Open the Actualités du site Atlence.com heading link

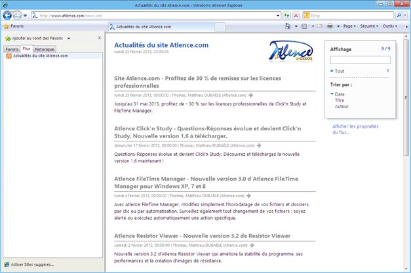(x=161, y=45)
